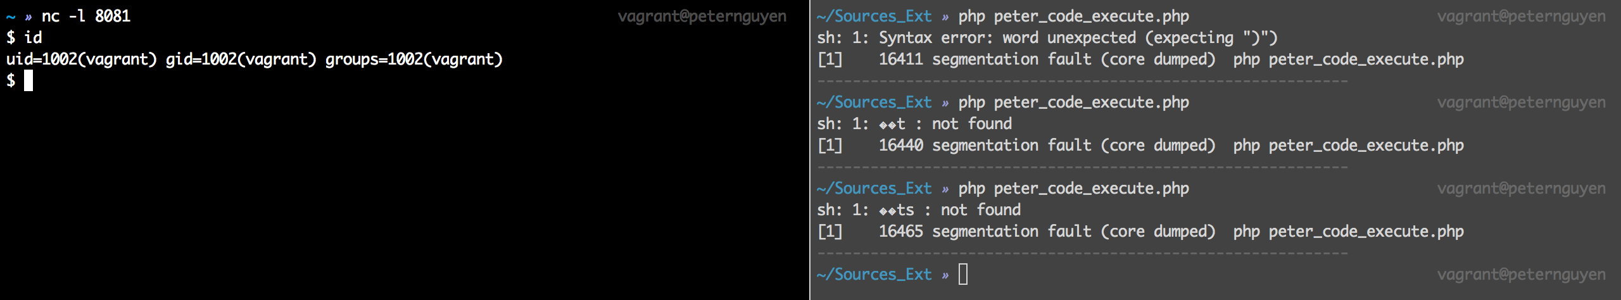
Task: Click the 16465 segmentation fault line
Action: 1140,232
